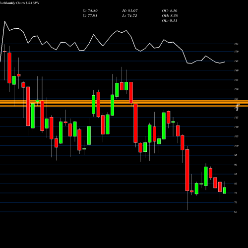Click the low value 'L: 74.72'

click(129, 16)
